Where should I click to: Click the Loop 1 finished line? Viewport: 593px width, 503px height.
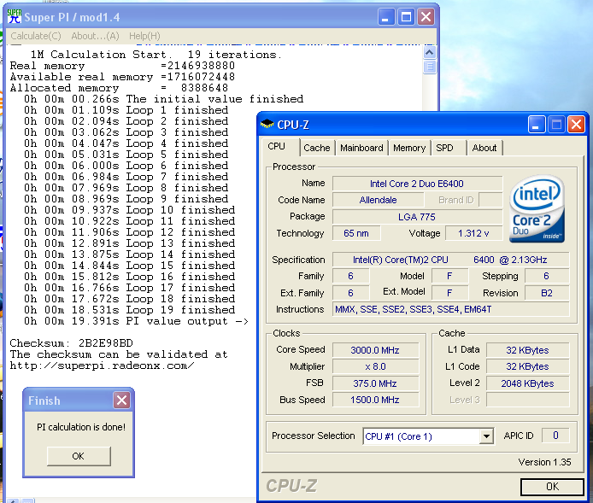[x=126, y=110]
